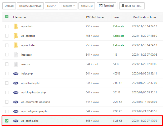This screenshot has width=163, height=128.
Task: Open the Terminal button
Action: coord(106,6)
